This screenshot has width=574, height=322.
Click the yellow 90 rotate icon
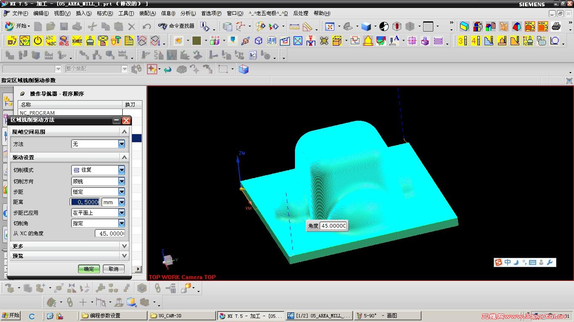pyautogui.click(x=25, y=41)
